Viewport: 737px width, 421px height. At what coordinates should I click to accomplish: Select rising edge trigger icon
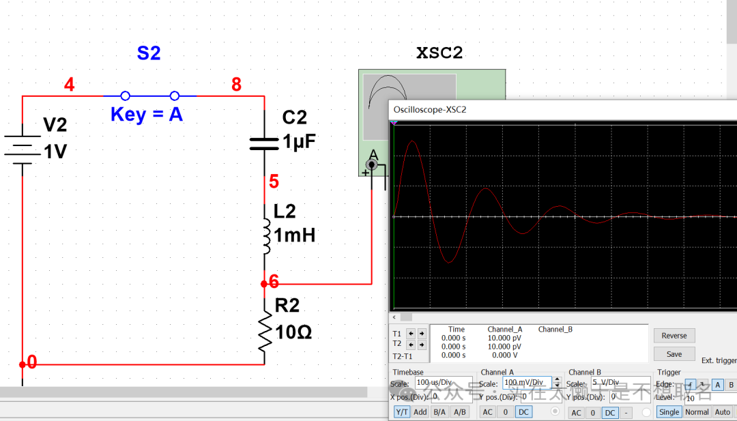click(691, 385)
